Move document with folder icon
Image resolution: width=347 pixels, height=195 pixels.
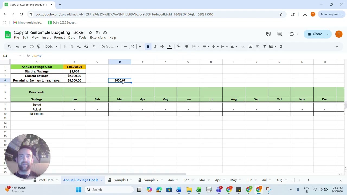click(98, 32)
